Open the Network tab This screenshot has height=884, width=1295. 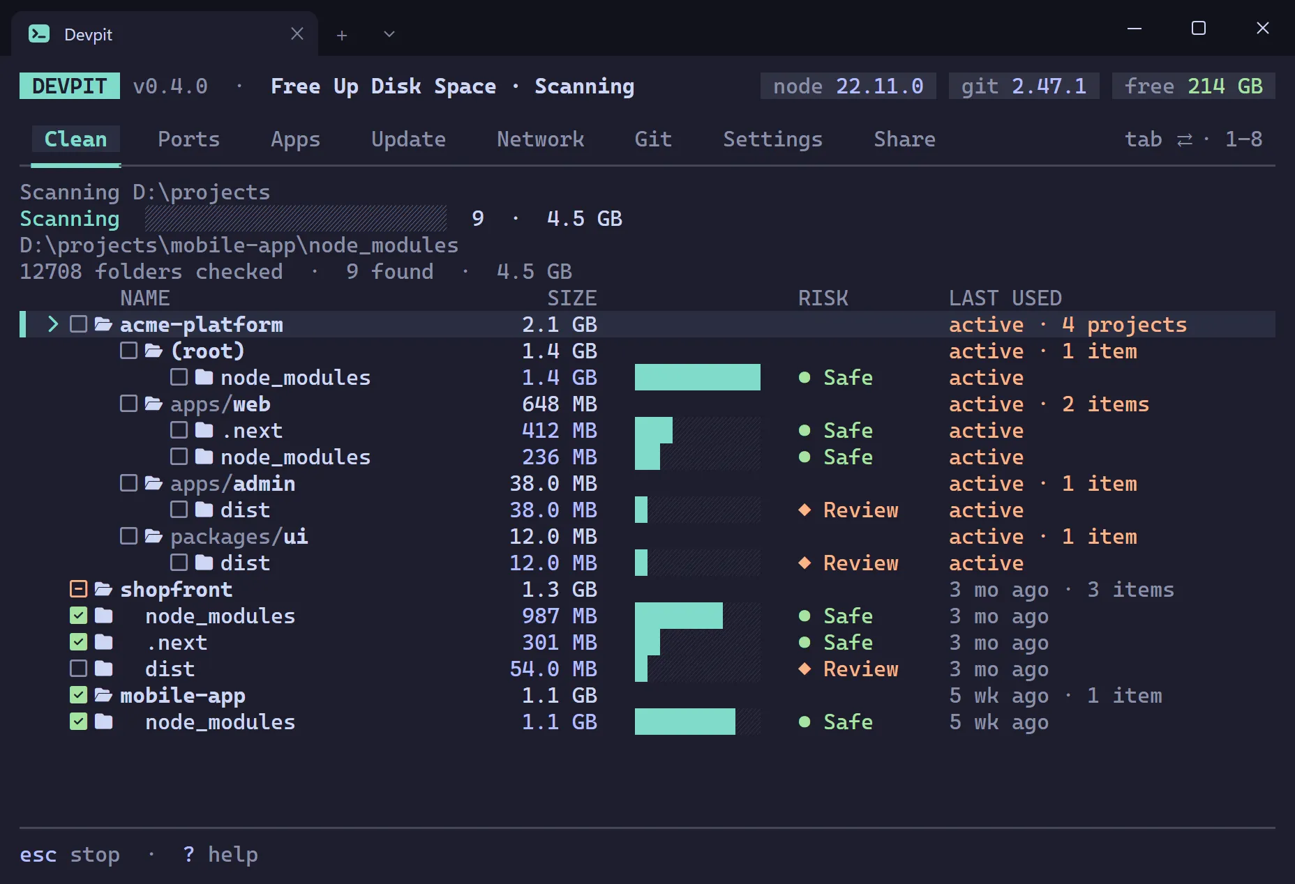[540, 139]
